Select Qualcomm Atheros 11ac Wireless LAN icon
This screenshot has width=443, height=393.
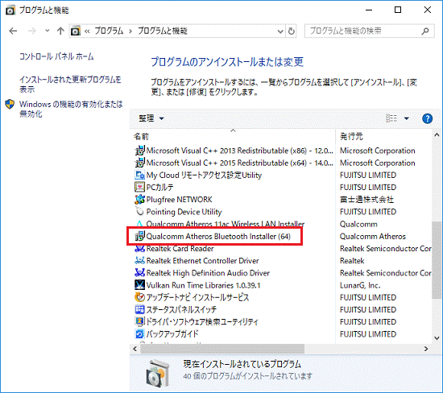coord(139,224)
